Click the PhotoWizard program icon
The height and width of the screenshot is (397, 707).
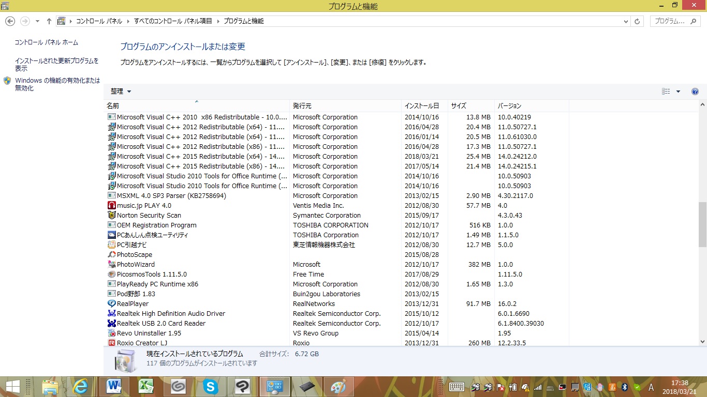point(111,265)
